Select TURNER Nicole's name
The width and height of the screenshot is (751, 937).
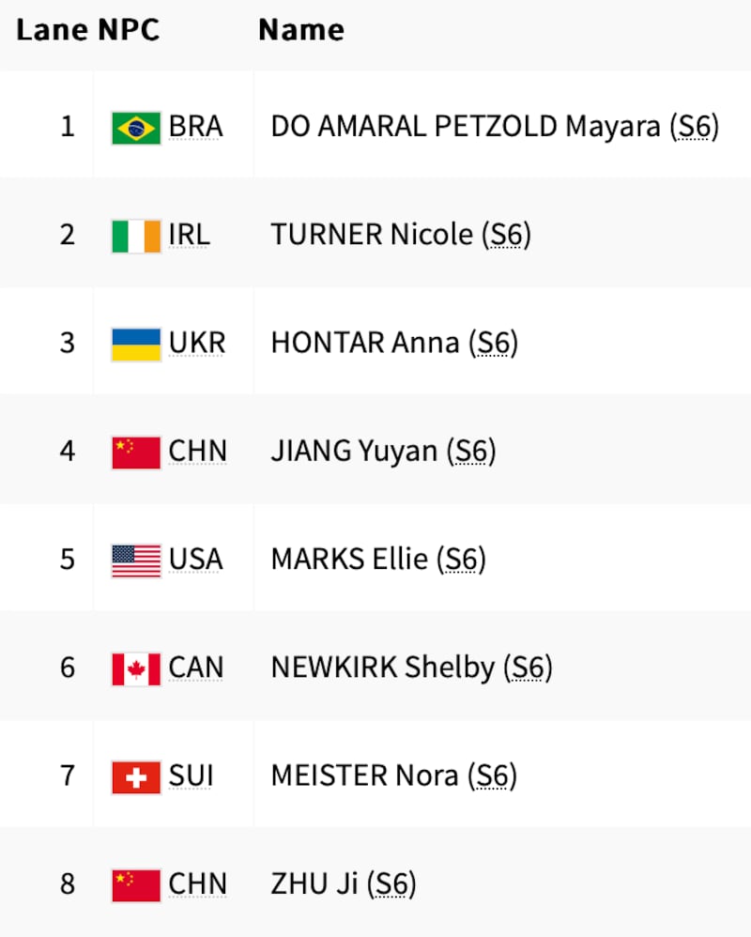pyautogui.click(x=371, y=235)
